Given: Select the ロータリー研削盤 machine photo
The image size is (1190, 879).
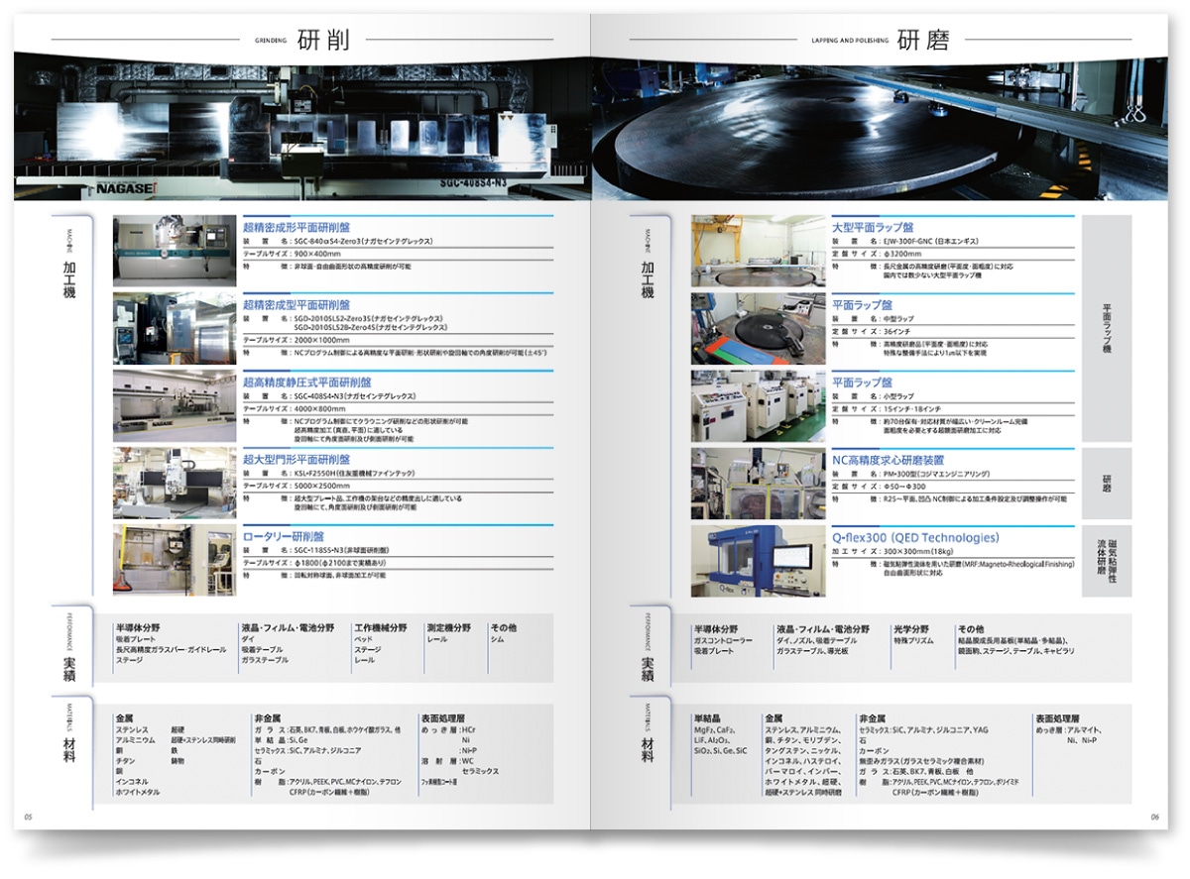Looking at the screenshot, I should pyautogui.click(x=175, y=560).
